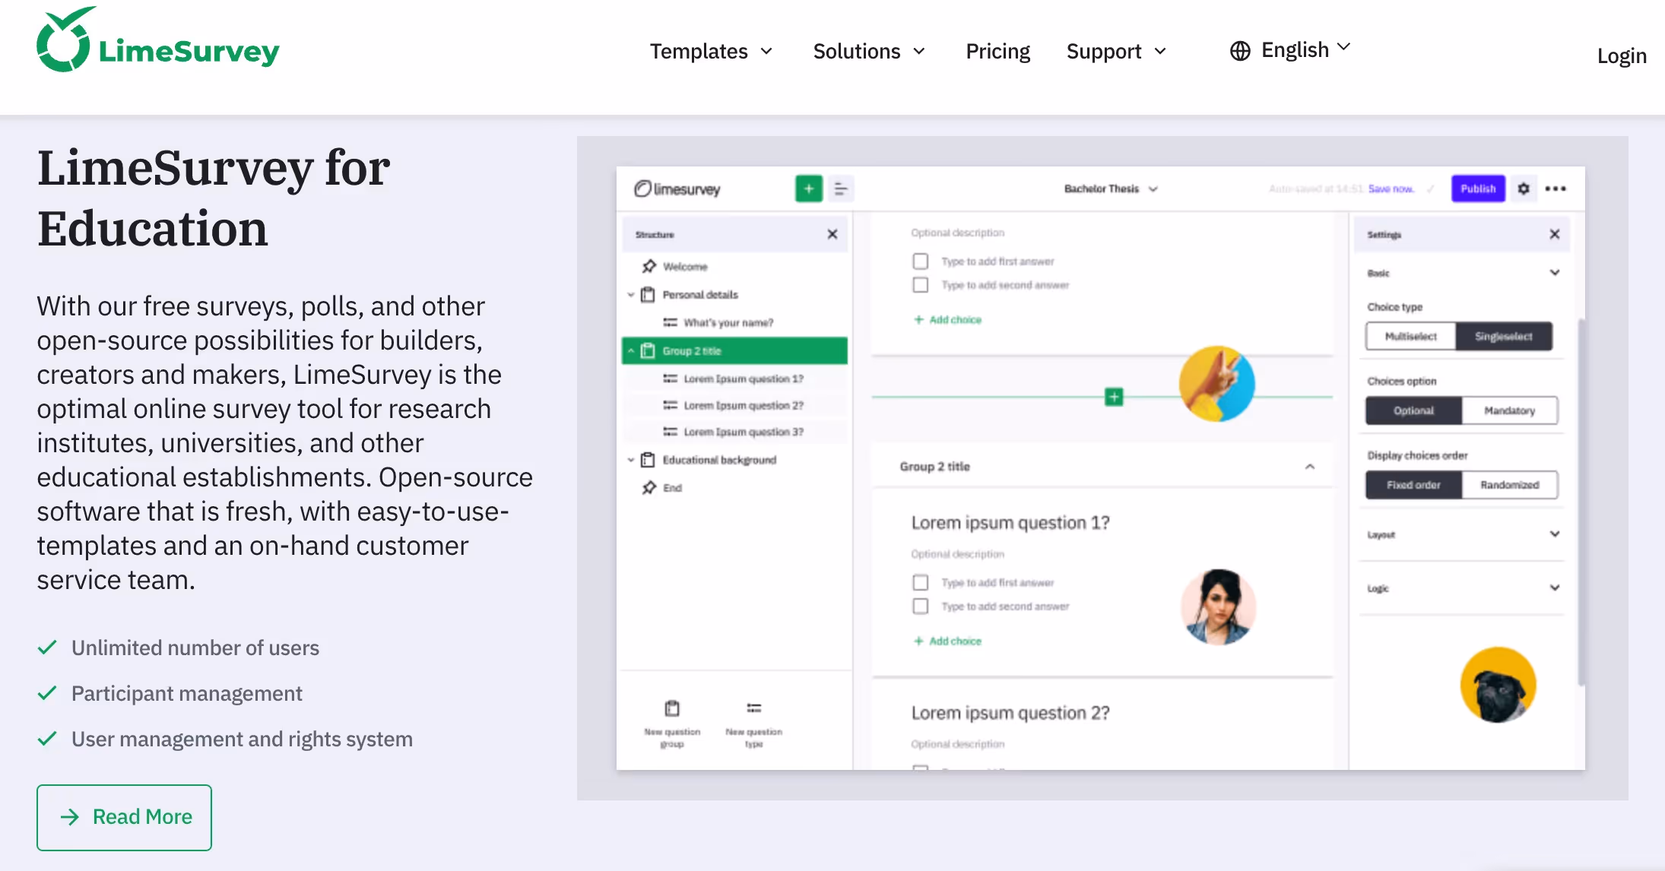Image resolution: width=1665 pixels, height=871 pixels.
Task: Click the New question type icon
Action: click(x=753, y=708)
